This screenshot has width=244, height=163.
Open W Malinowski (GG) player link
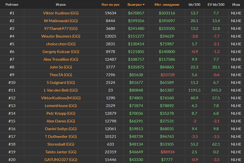coord(61,21)
